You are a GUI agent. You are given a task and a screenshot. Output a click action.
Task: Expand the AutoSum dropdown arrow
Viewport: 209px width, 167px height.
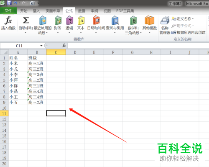point(25,33)
